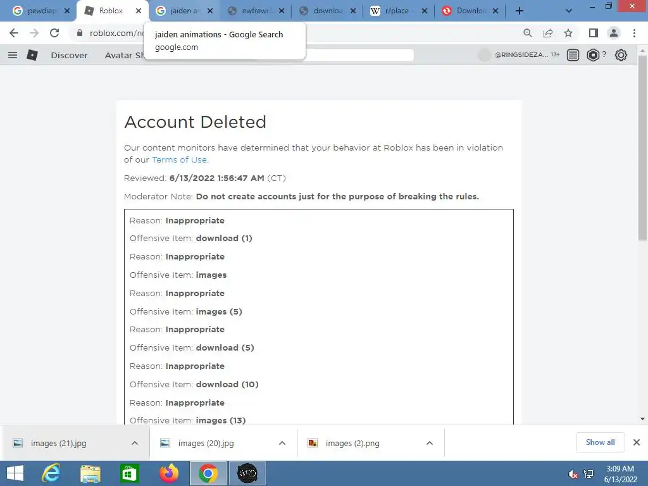
Task: Open the taskbar clock and date
Action: [x=620, y=474]
